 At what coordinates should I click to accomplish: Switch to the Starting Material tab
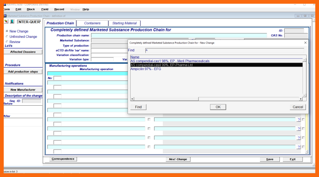[x=125, y=23]
